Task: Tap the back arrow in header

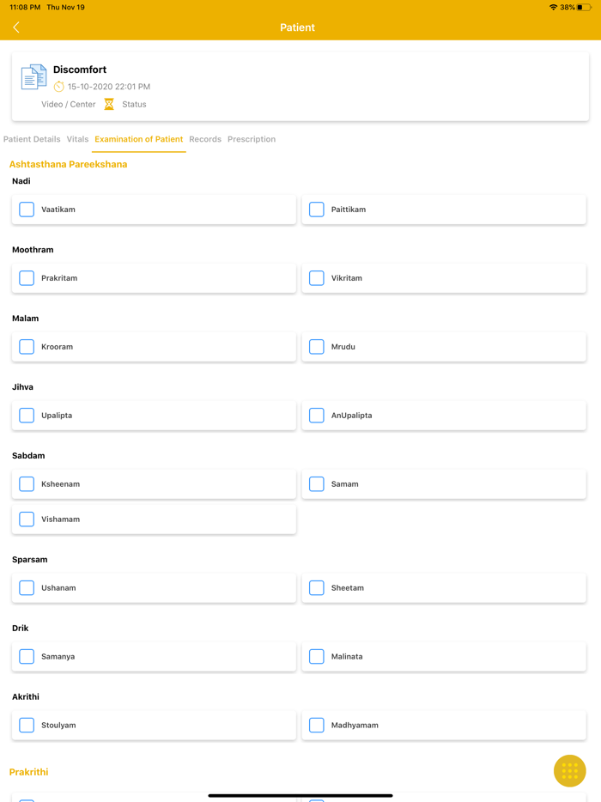Action: pos(16,27)
